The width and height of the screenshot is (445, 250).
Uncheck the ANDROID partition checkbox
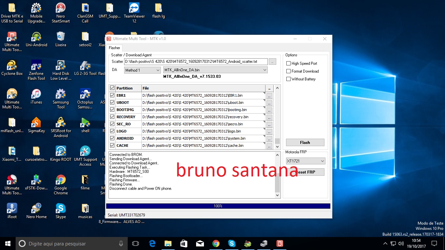tap(112, 138)
